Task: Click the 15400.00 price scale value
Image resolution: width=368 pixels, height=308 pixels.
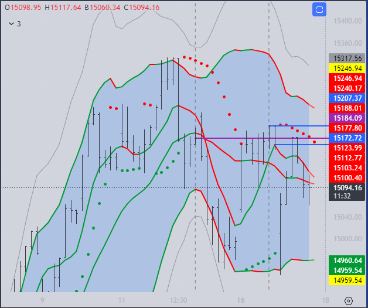Action: [347, 21]
